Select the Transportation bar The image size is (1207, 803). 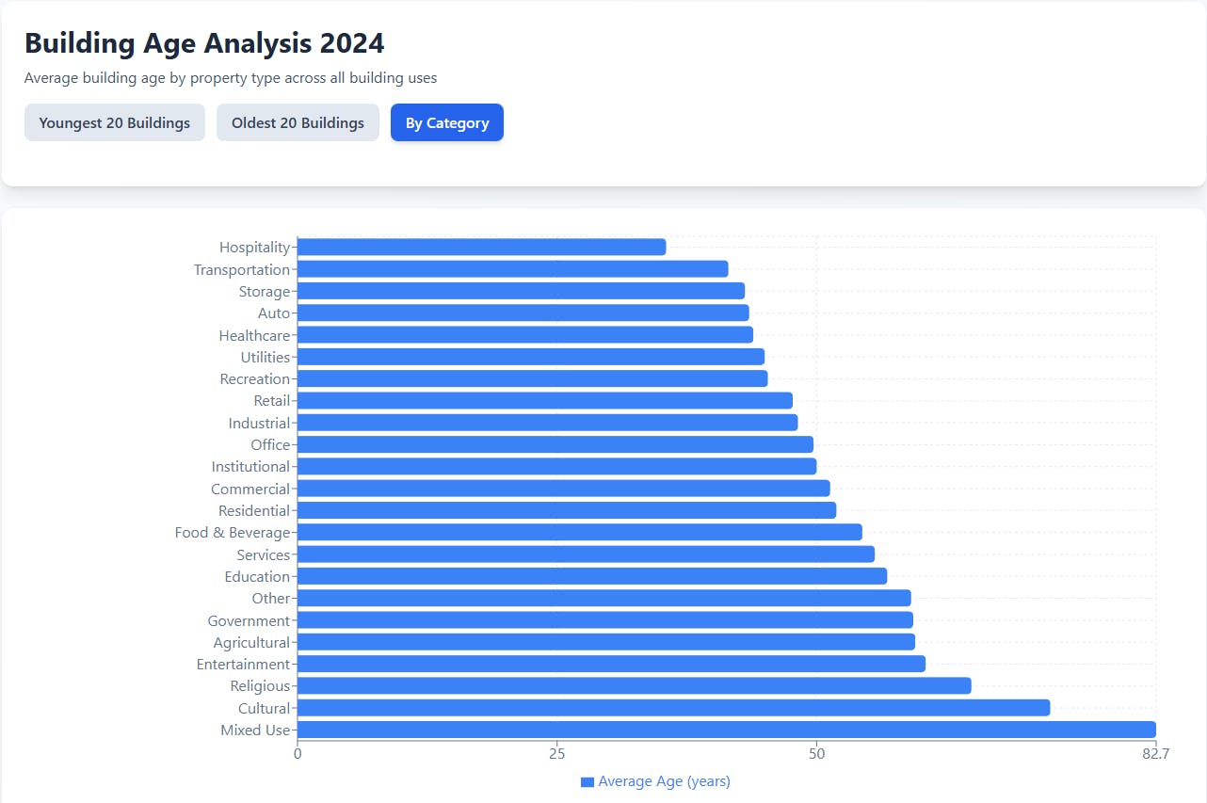coord(512,269)
